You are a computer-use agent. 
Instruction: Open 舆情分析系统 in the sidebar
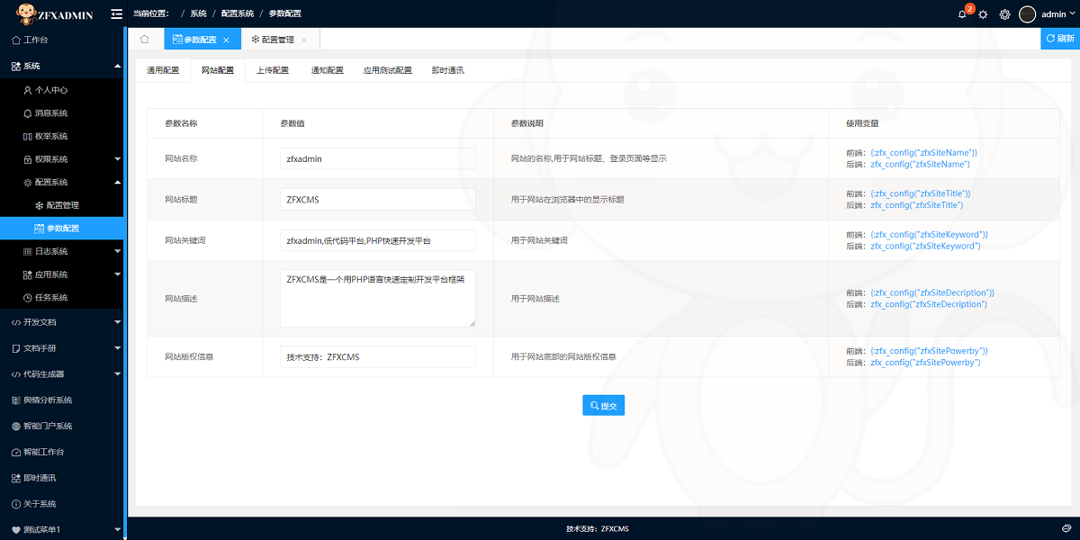(x=62, y=400)
